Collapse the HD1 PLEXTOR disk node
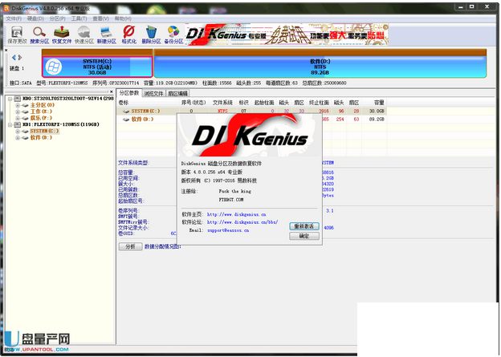Screen dimensions: 501x357 (x=10, y=124)
